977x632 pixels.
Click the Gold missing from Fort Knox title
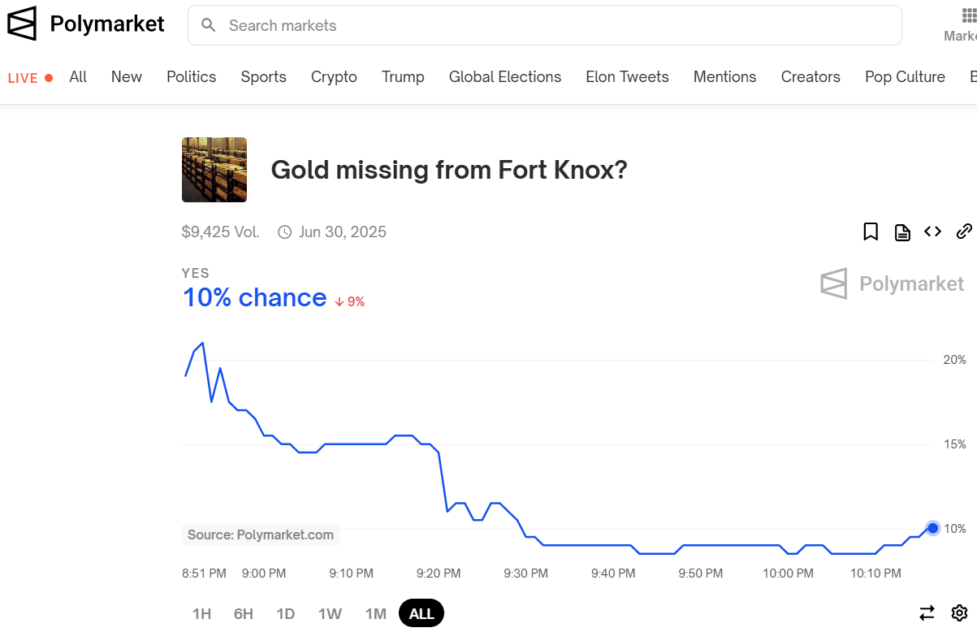448,170
